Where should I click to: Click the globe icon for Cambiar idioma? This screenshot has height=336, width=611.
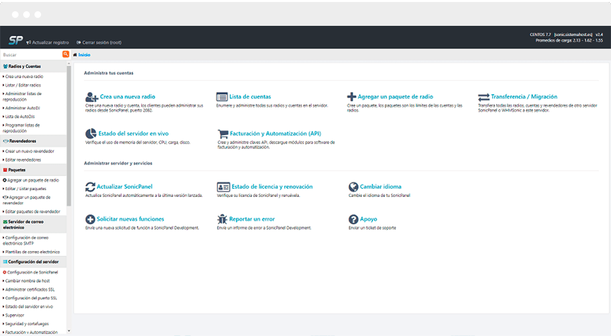pyautogui.click(x=353, y=187)
